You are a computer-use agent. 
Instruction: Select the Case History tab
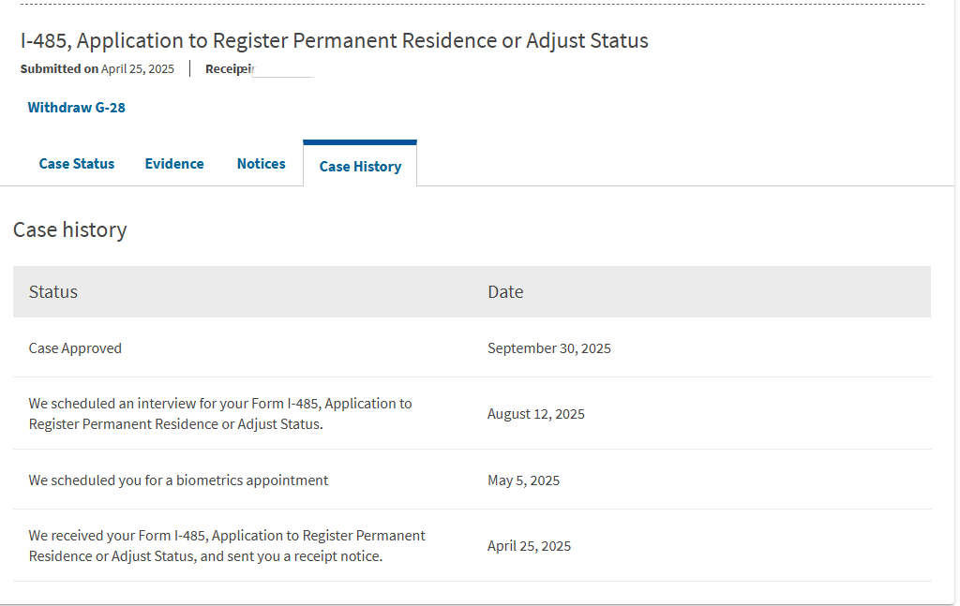[360, 166]
